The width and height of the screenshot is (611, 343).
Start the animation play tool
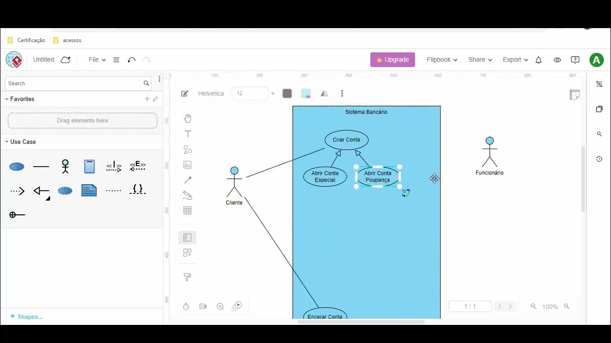[237, 306]
